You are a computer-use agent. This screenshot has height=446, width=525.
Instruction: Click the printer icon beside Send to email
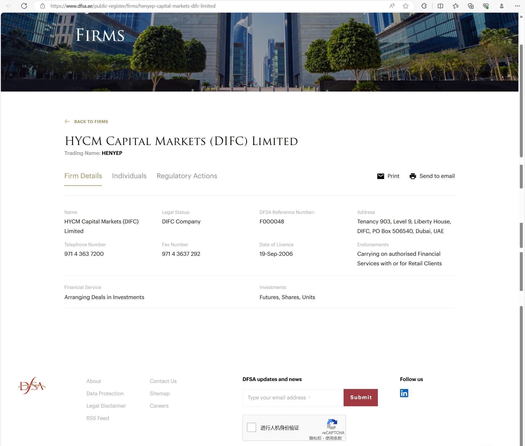pos(413,176)
